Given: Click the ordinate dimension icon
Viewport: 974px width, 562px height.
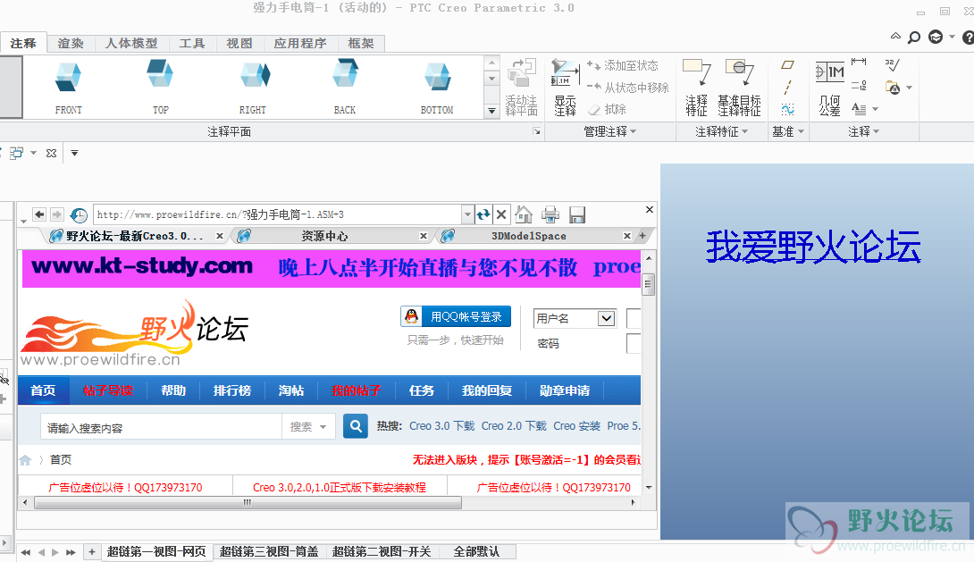Looking at the screenshot, I should click(x=859, y=86).
